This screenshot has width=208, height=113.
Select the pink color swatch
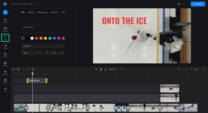click(x=63, y=38)
